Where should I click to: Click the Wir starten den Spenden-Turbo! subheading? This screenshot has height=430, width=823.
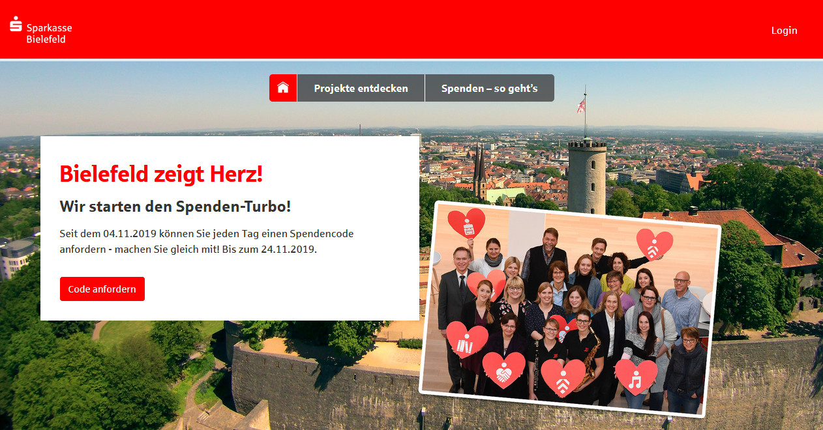coord(175,207)
